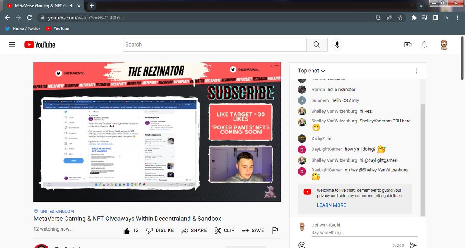SAVE the video to a playlist
The image size is (465, 248).
253,230
